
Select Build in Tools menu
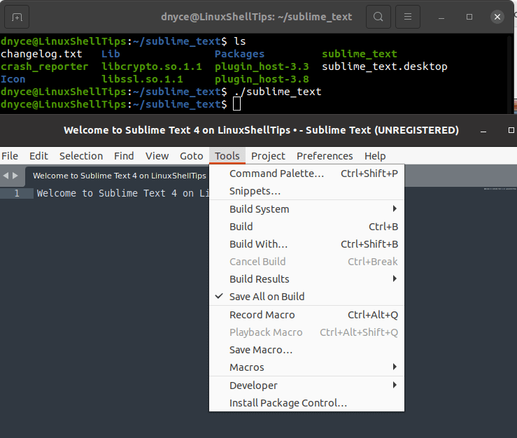click(306, 227)
